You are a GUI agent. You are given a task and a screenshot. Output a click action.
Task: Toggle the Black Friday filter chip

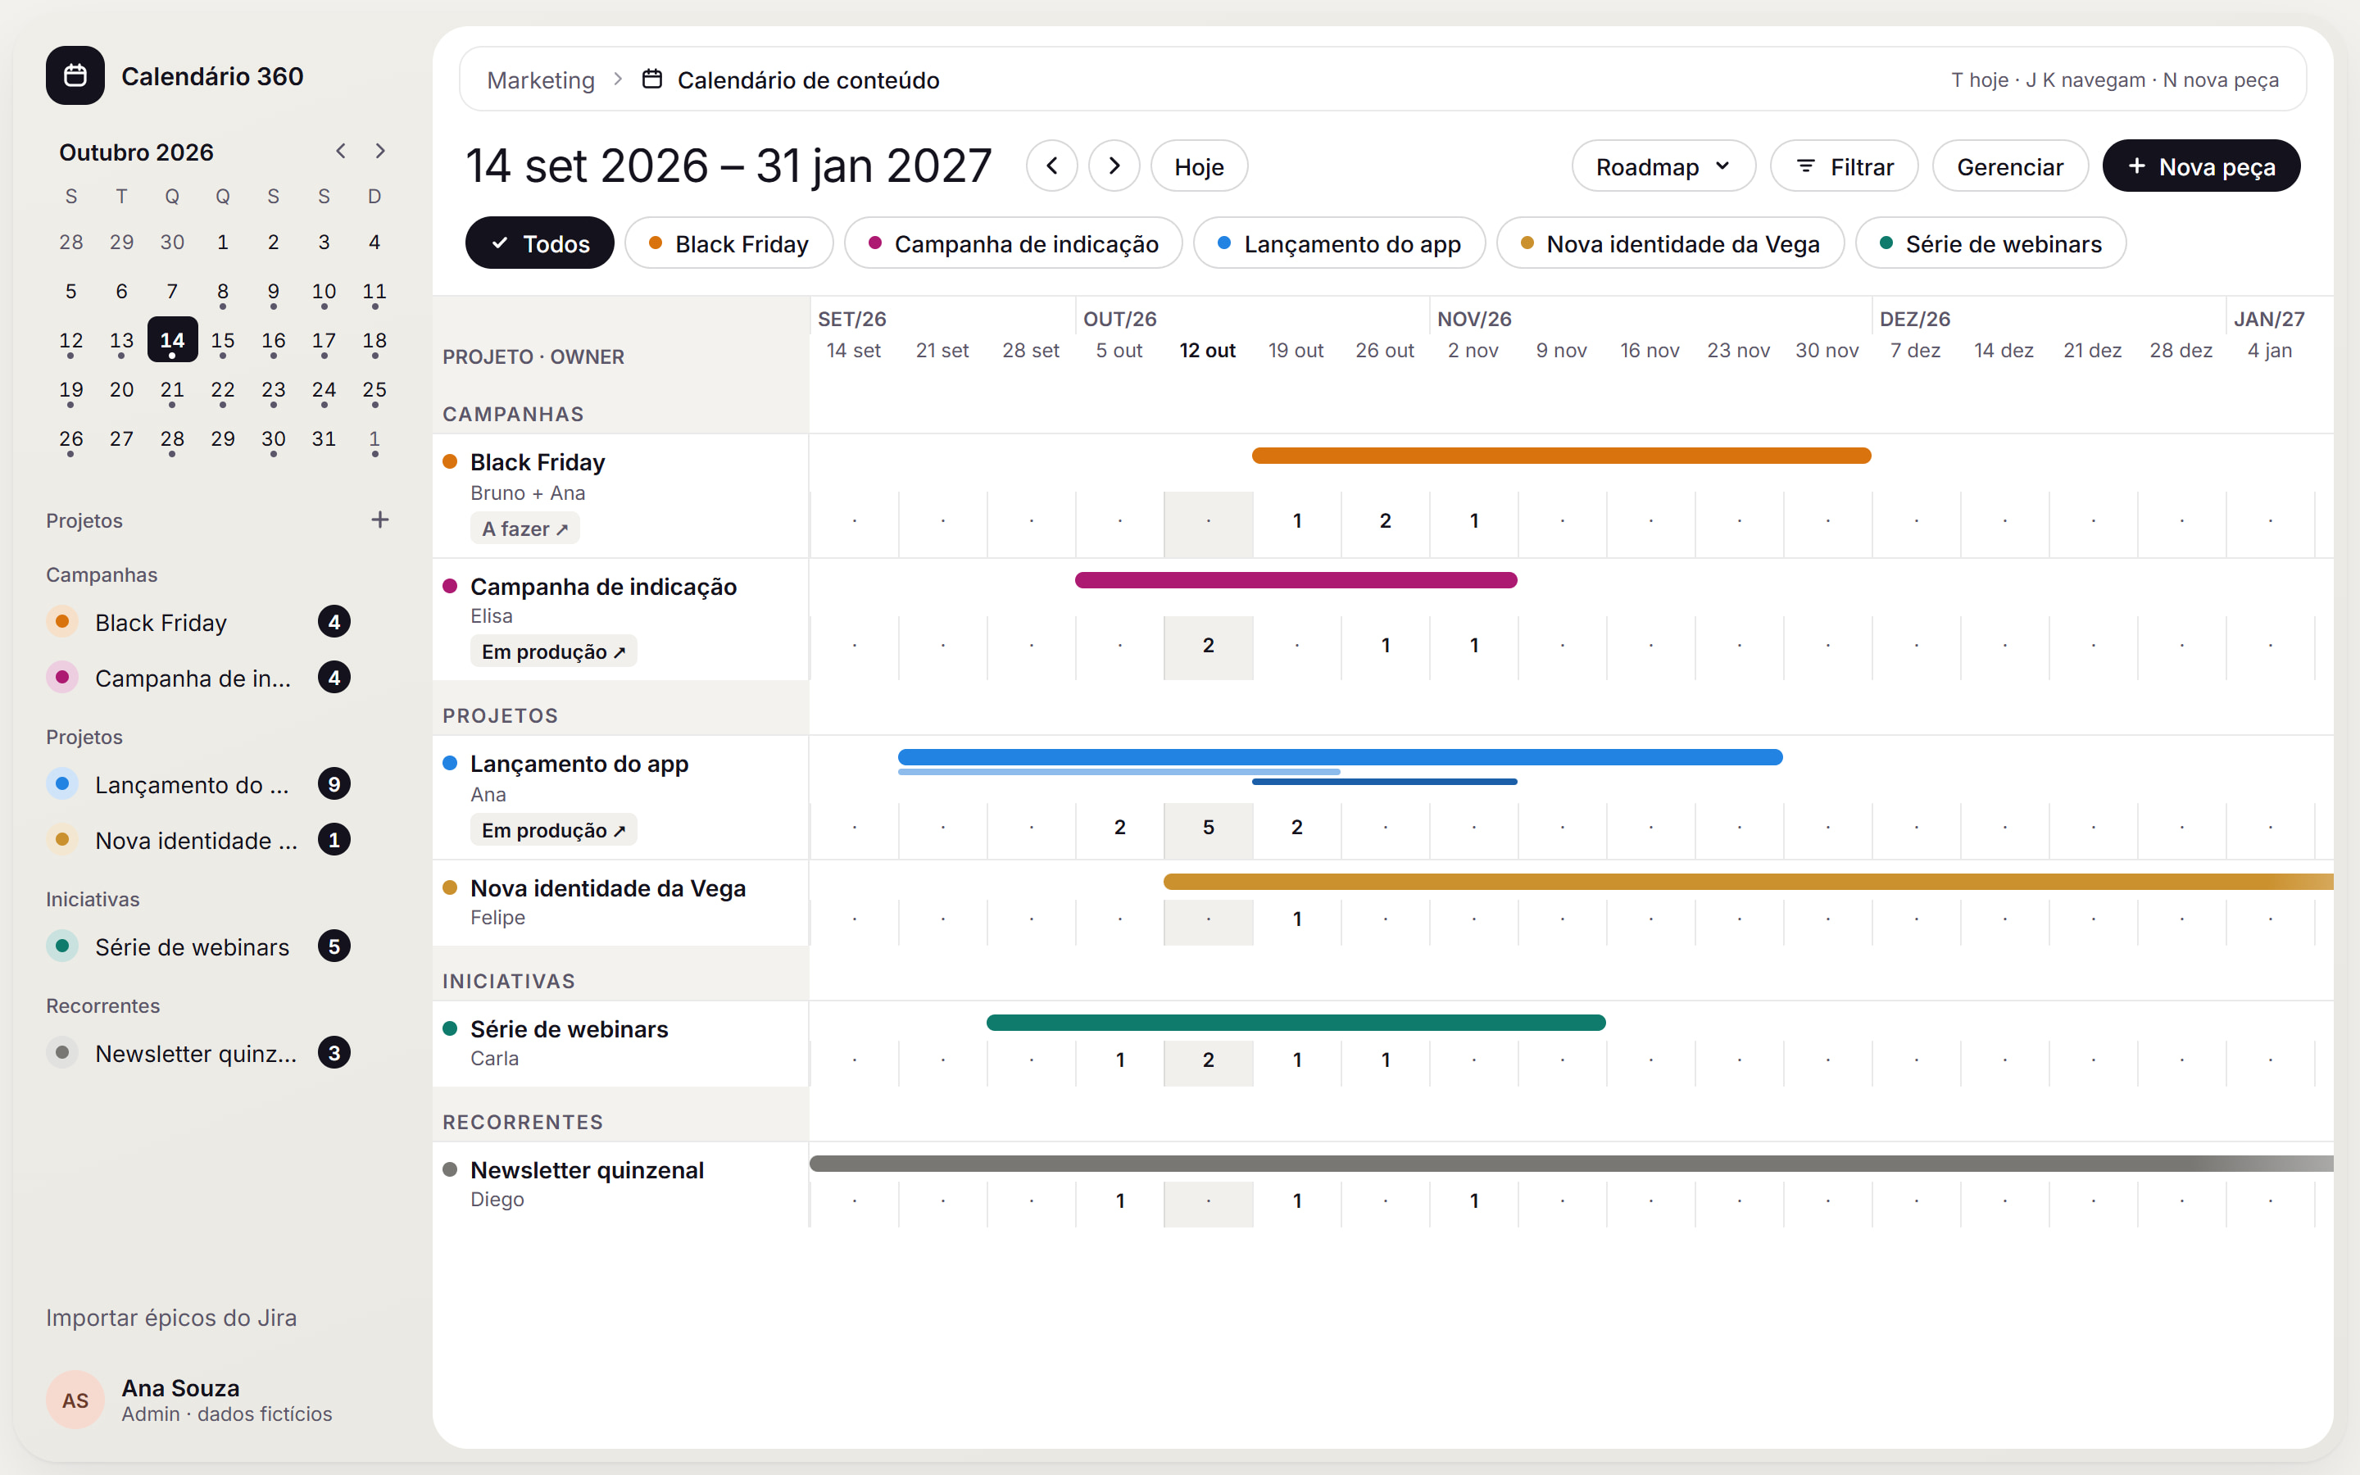pyautogui.click(x=728, y=243)
